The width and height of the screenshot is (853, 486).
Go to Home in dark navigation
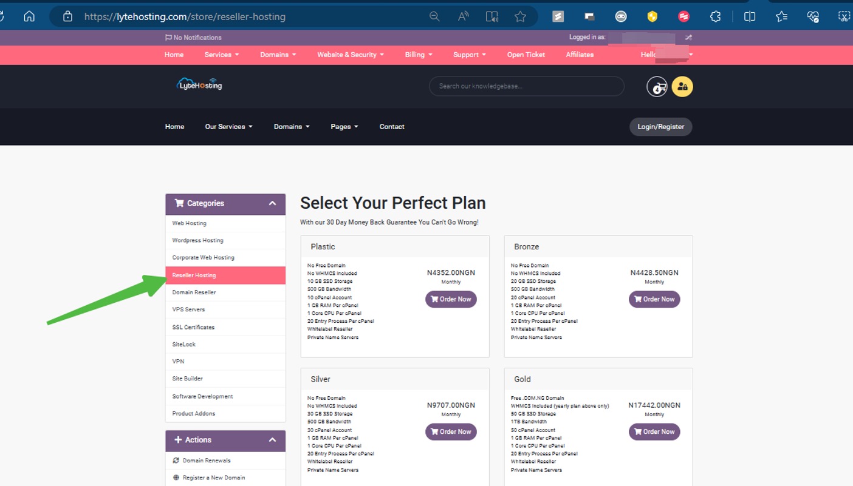pyautogui.click(x=174, y=127)
